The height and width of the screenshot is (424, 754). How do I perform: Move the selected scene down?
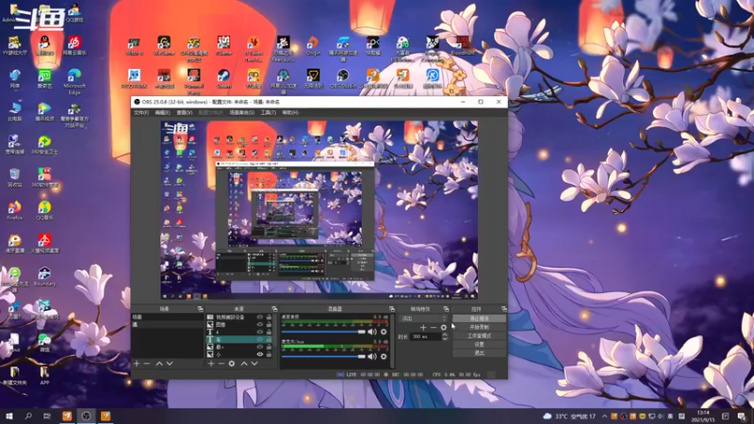[x=170, y=364]
